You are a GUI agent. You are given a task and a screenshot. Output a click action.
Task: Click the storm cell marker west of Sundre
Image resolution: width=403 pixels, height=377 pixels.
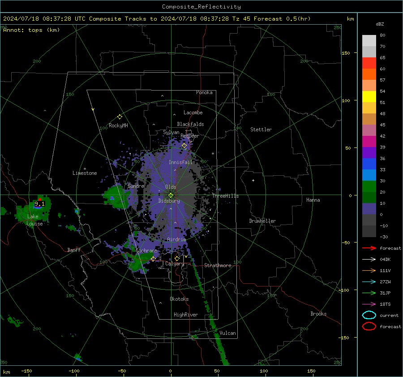pos(112,198)
